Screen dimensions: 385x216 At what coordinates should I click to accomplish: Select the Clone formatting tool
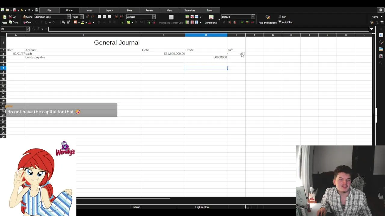(x=27, y=17)
